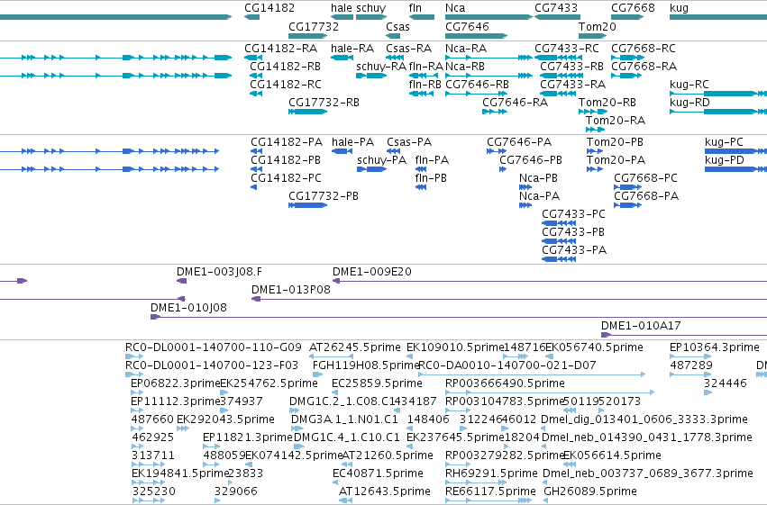The height and width of the screenshot is (505, 767).
Task: Select EST EK056614.5prime
Action: click(612, 456)
